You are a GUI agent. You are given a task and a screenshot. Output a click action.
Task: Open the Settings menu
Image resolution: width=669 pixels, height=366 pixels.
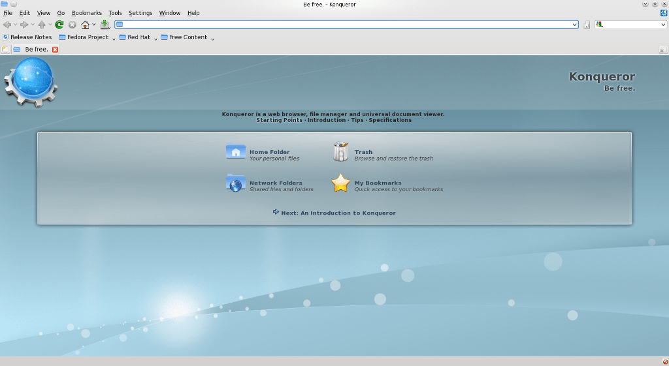[x=140, y=13]
